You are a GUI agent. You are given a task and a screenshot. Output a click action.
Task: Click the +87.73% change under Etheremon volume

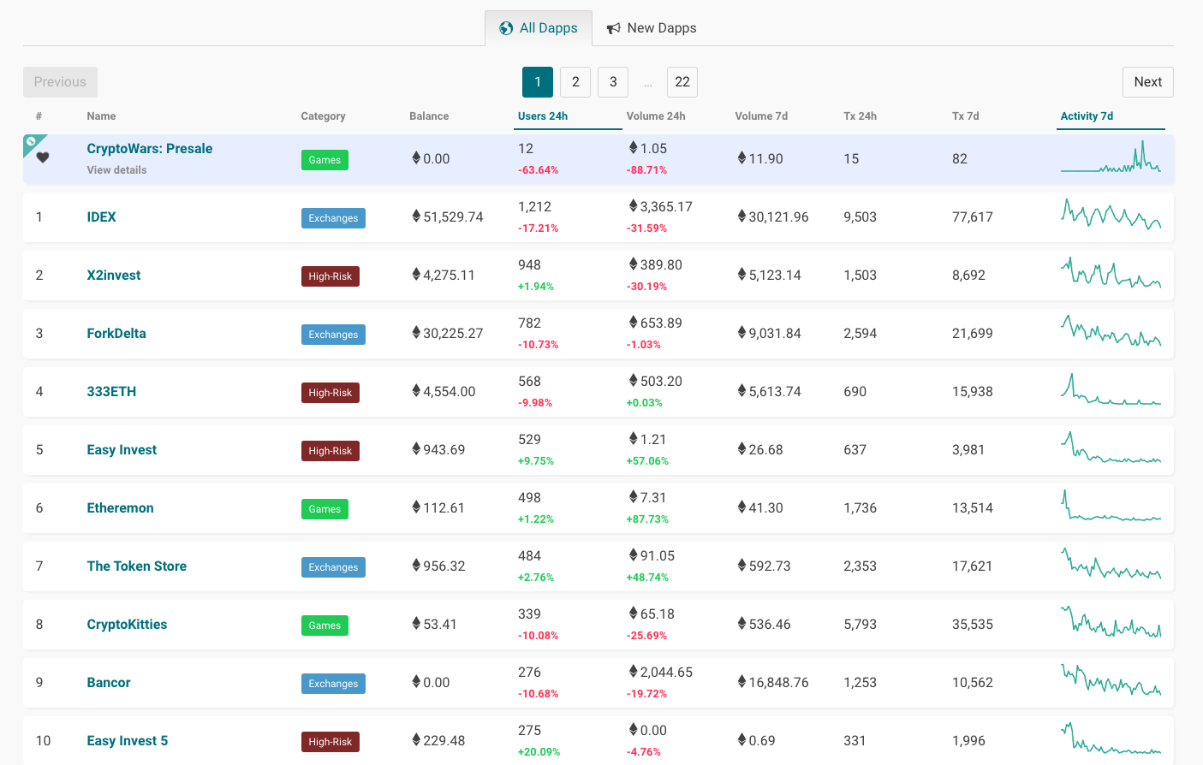tap(647, 519)
